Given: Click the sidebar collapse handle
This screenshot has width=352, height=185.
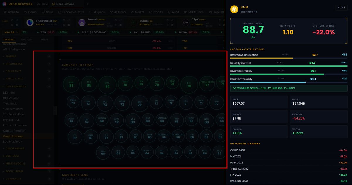Looking at the screenshot, I should click(55, 110).
